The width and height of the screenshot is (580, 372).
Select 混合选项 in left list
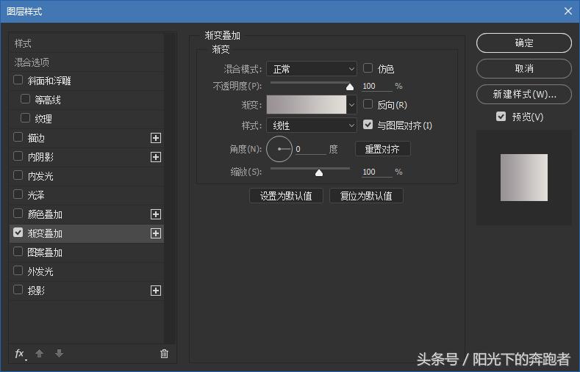coord(86,62)
